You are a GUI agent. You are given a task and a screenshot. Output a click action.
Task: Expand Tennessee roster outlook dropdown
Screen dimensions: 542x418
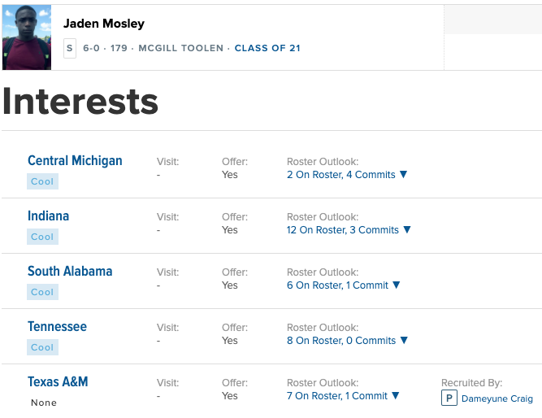347,341
